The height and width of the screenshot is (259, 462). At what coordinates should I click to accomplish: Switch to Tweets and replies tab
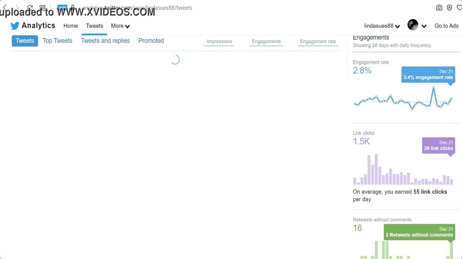(x=105, y=41)
